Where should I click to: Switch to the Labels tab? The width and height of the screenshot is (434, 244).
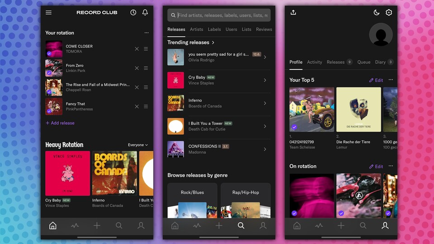tap(214, 29)
